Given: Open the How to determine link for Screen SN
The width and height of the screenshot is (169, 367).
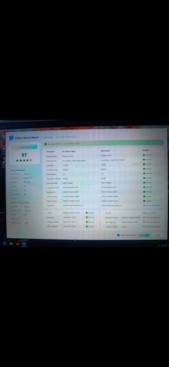Looking at the screenshot, I should pyautogui.click(x=154, y=206).
